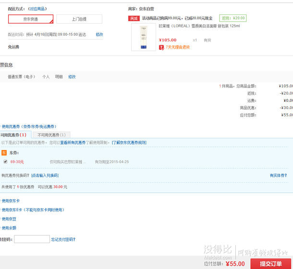The height and width of the screenshot is (269, 293).
Task: Click 修改 link for invoice information
Action: point(72,77)
